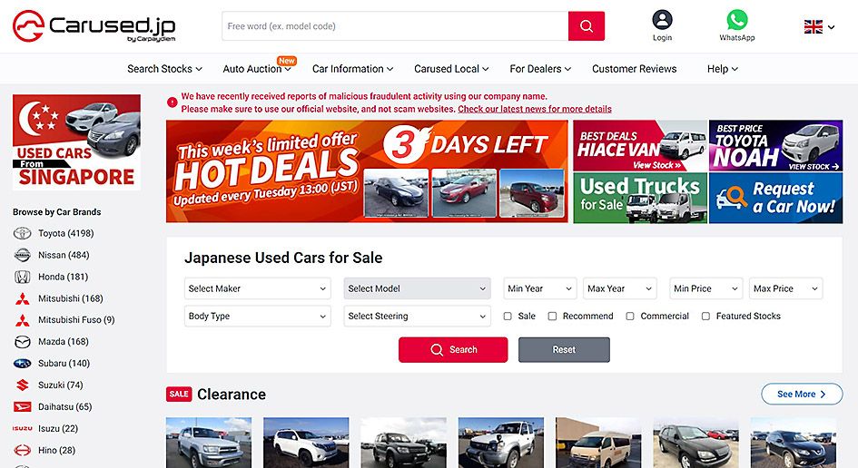
Task: Click the gray Reset button
Action: click(564, 350)
